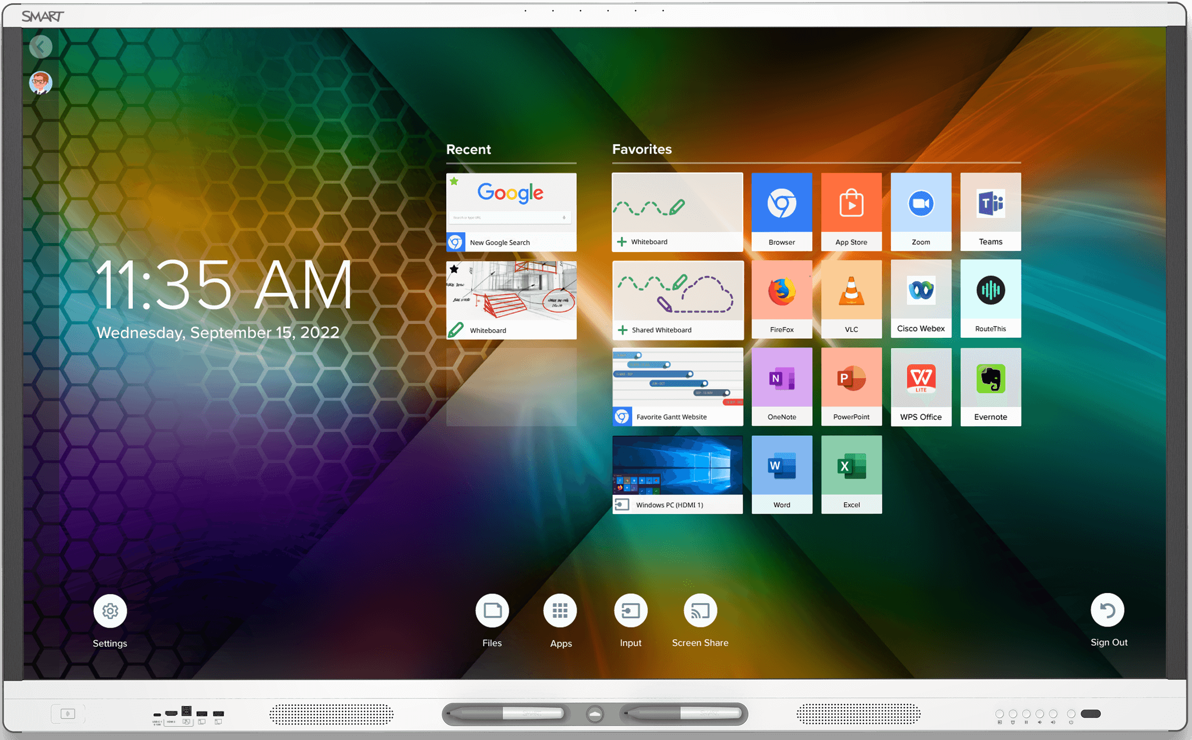Open the user profile avatar

41,83
